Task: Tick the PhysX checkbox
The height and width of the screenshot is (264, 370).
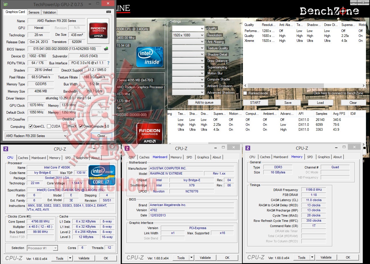Action: coord(65,126)
